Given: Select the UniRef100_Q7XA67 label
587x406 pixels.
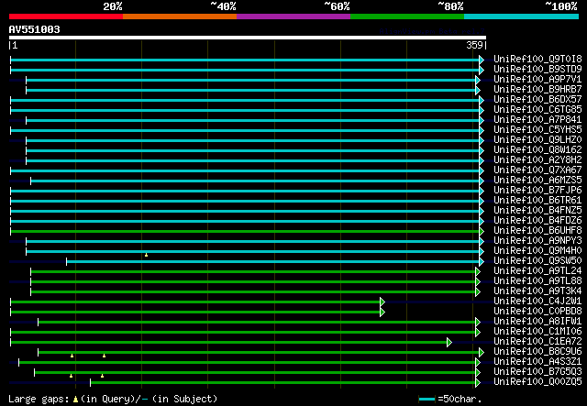Looking at the screenshot, I should pos(537,170).
